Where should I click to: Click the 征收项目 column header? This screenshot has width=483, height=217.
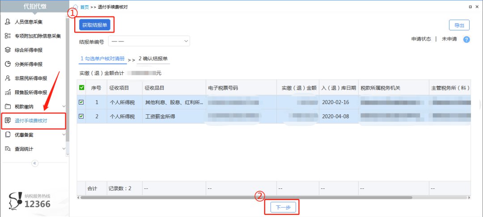124,88
